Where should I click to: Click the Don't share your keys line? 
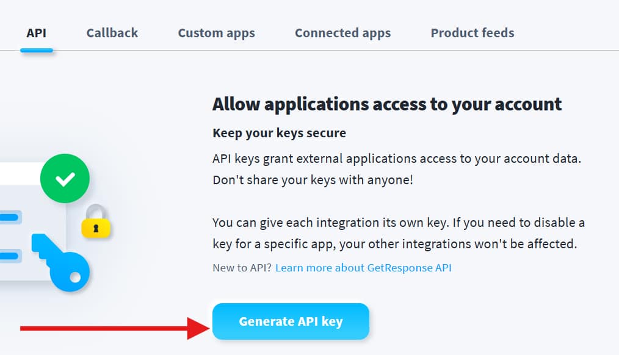pos(313,180)
